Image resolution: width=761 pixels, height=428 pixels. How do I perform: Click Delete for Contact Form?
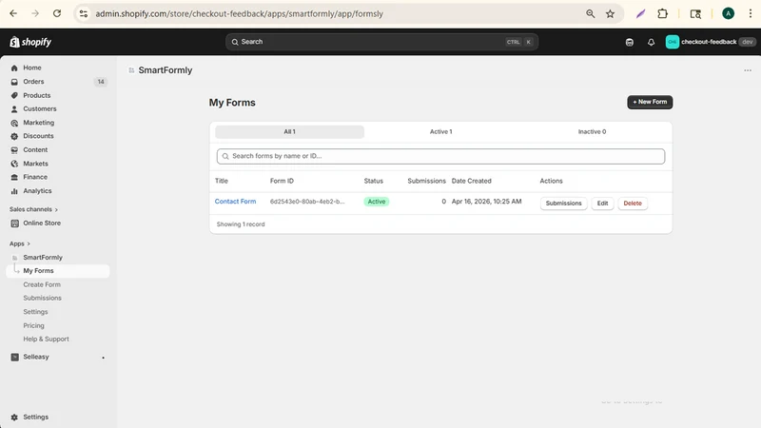click(633, 204)
